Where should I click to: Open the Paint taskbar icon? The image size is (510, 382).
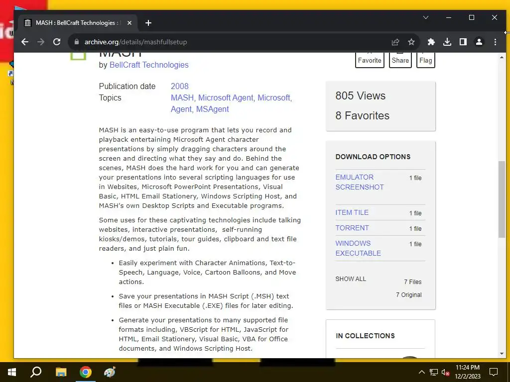click(x=110, y=372)
